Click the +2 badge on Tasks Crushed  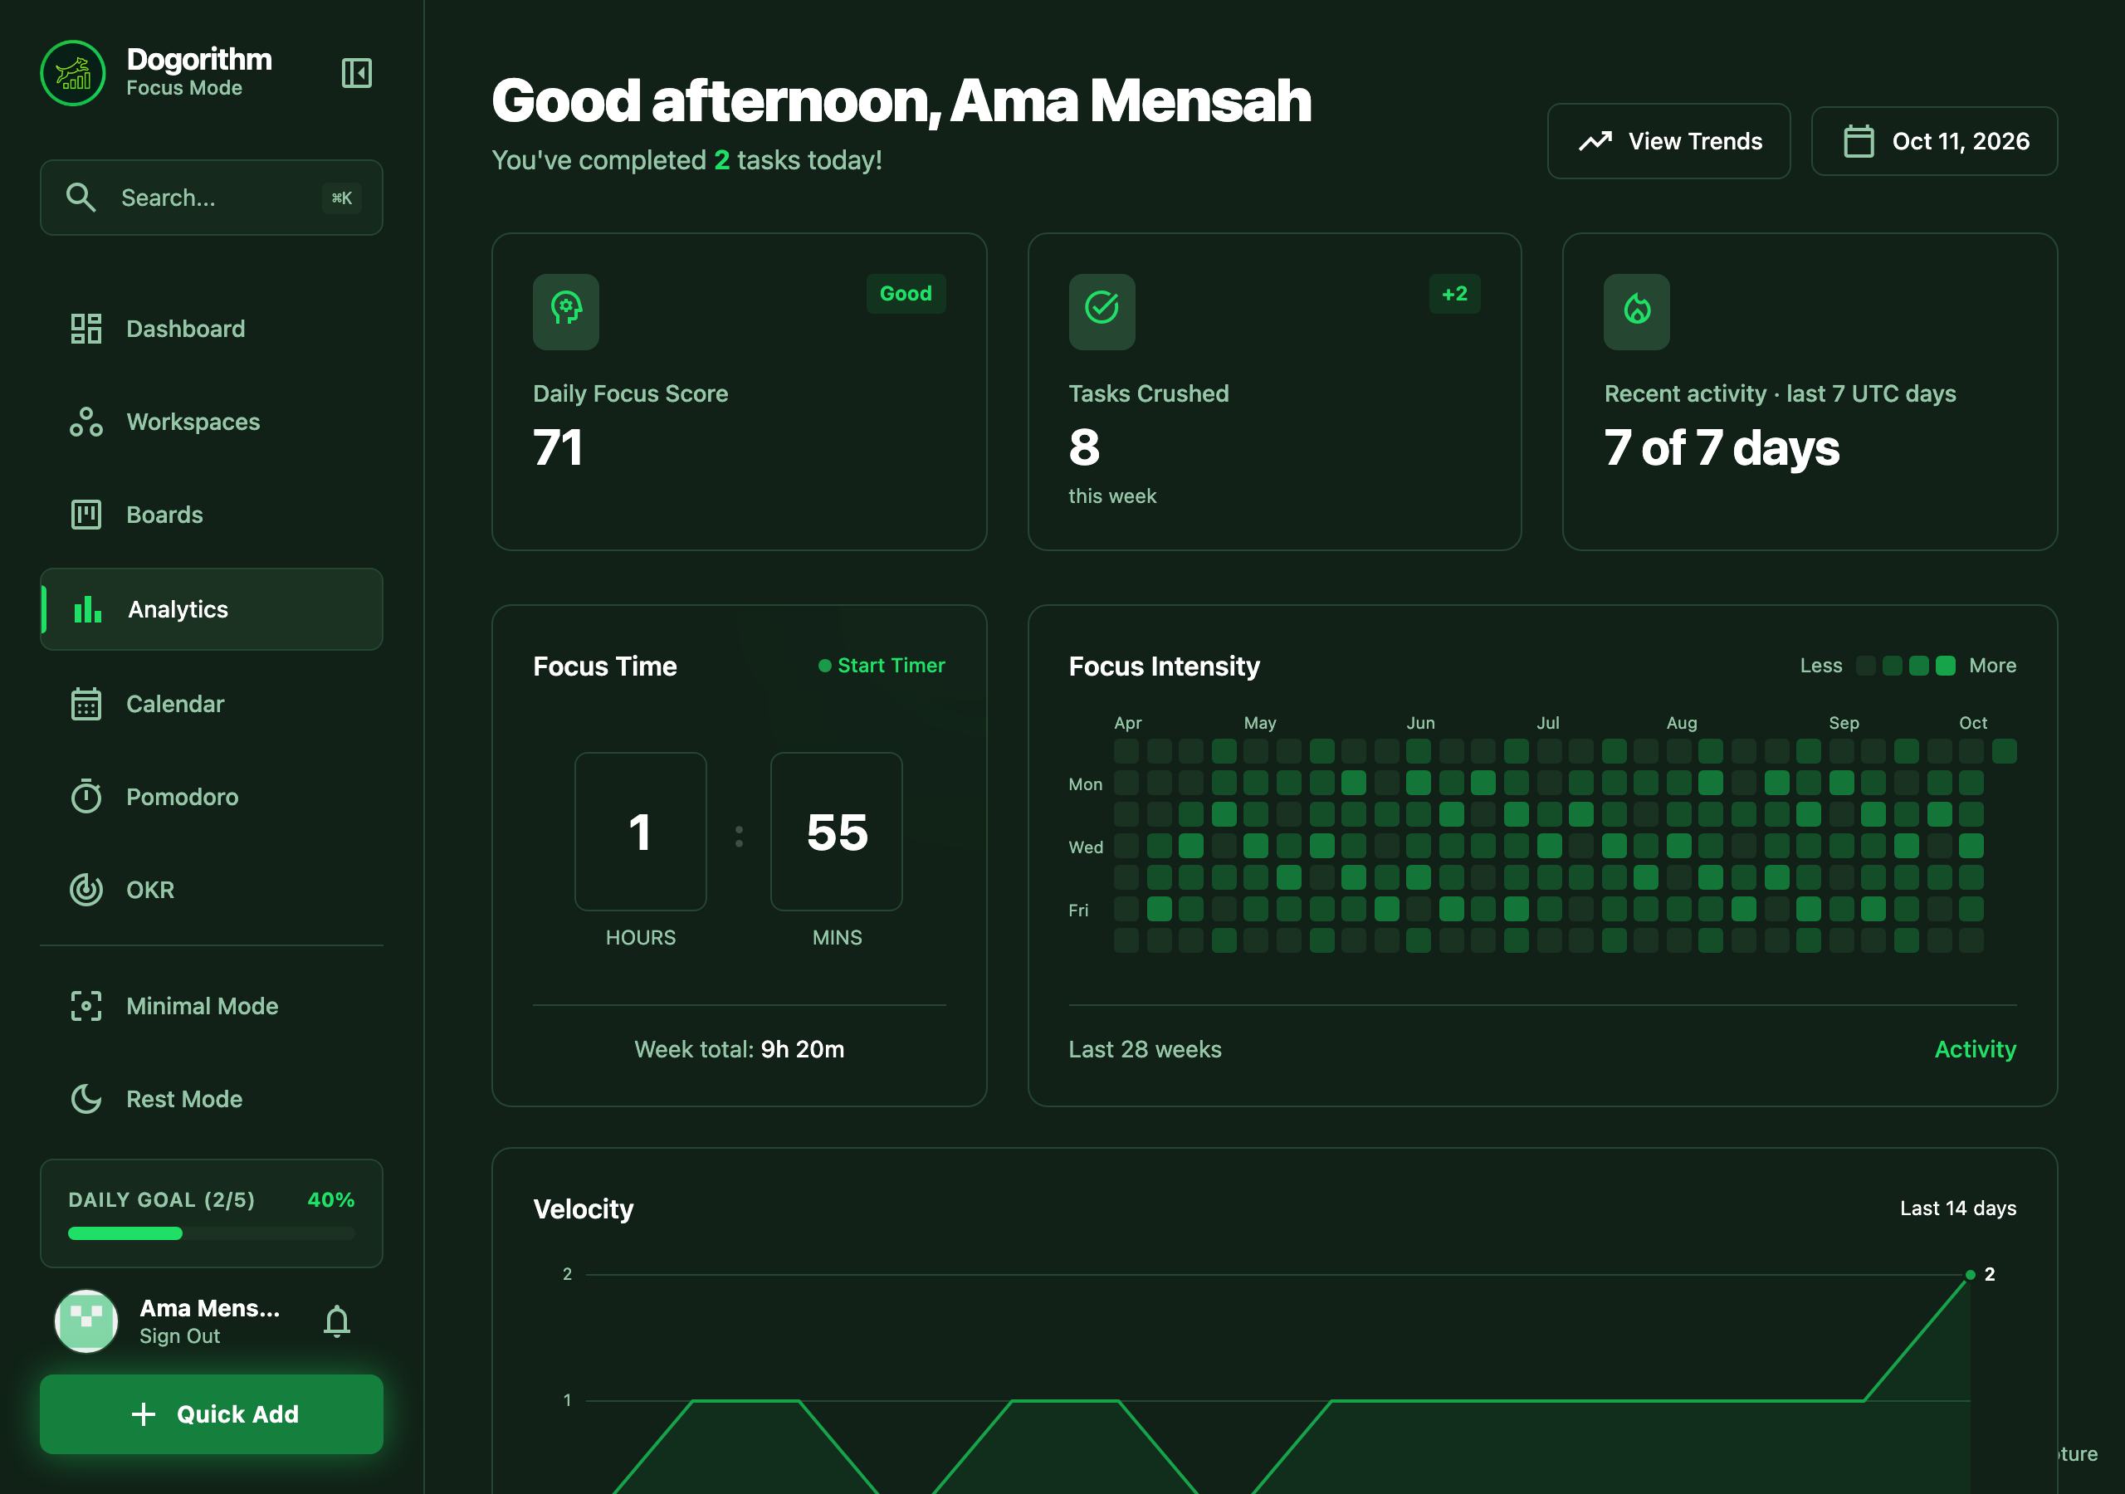point(1455,294)
